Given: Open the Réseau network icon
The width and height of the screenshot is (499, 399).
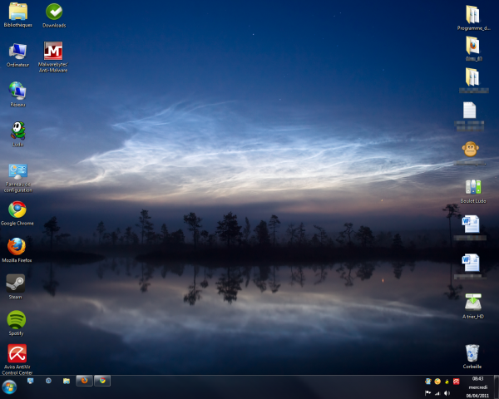Looking at the screenshot, I should [x=17, y=91].
